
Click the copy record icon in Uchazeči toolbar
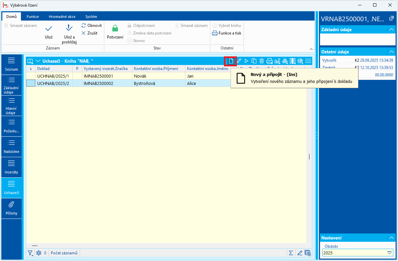pos(254,61)
